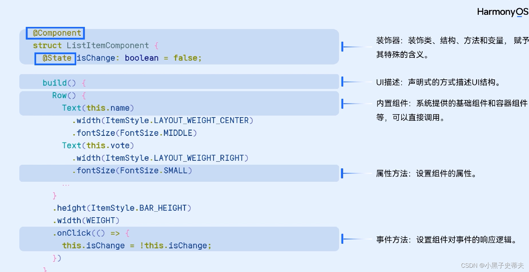Screen dimensions: 529x272
Task: Click the 'build() {' code line
Action: point(64,83)
